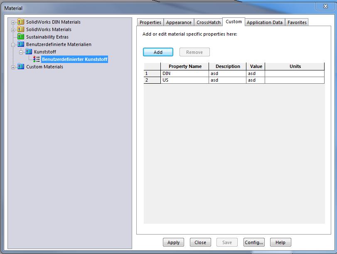Click the Description cell of the DIN row
This screenshot has width=337, height=254.
pyautogui.click(x=227, y=73)
